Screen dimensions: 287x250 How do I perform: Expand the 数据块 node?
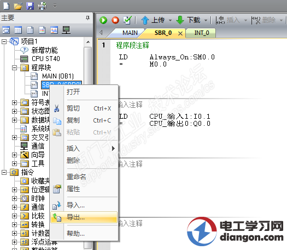[14, 120]
